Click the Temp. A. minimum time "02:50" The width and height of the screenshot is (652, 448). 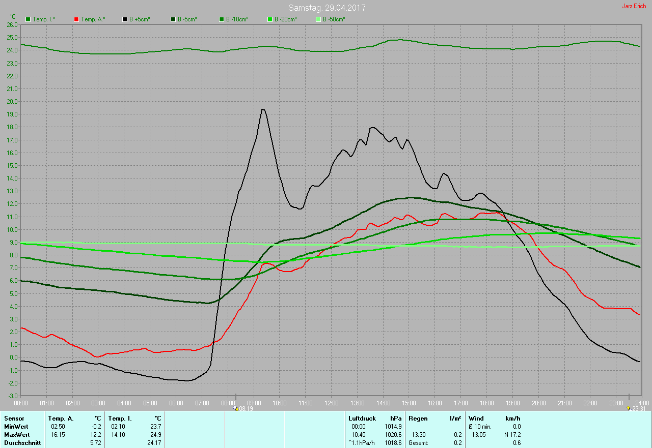tap(58, 427)
